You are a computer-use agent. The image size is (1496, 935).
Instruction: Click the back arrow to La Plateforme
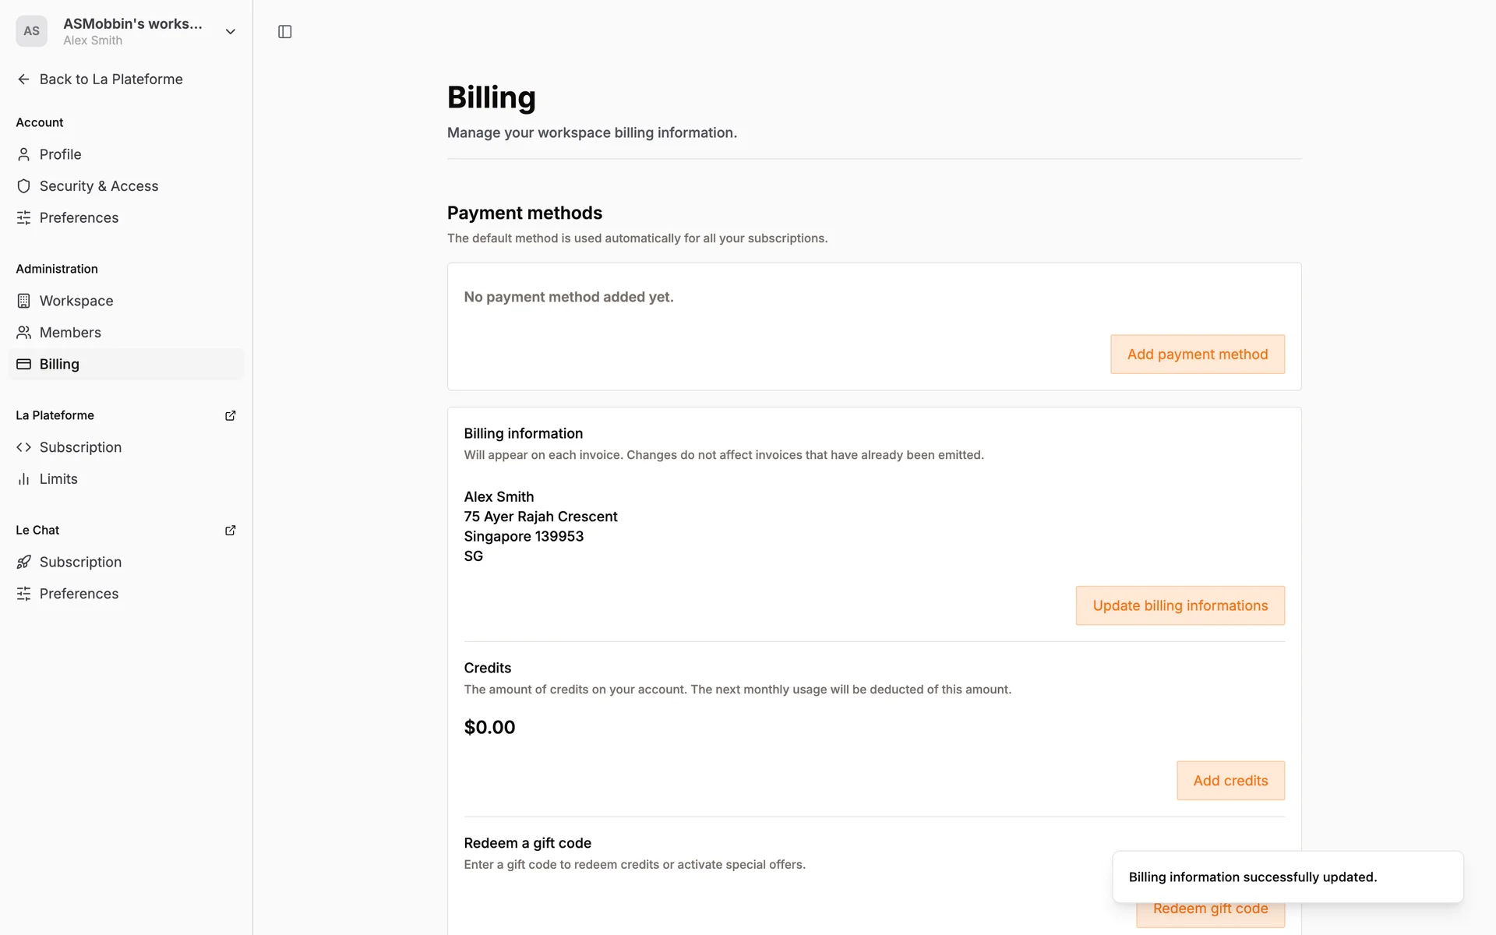click(x=23, y=79)
